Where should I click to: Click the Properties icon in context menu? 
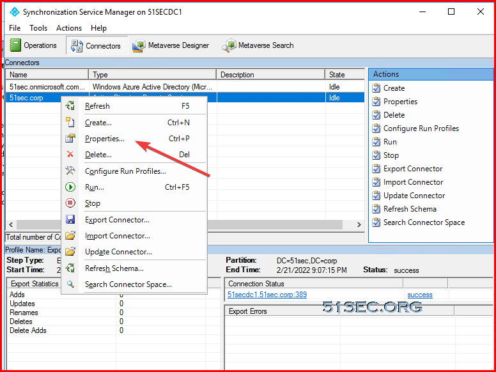(70, 139)
